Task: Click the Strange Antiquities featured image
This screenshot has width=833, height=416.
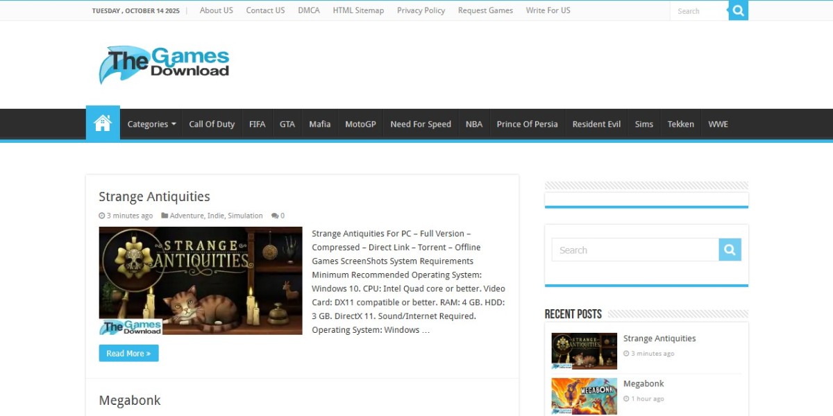Action: point(200,280)
